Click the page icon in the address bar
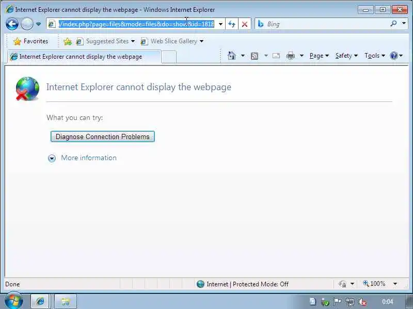The image size is (413, 309). 52,24
